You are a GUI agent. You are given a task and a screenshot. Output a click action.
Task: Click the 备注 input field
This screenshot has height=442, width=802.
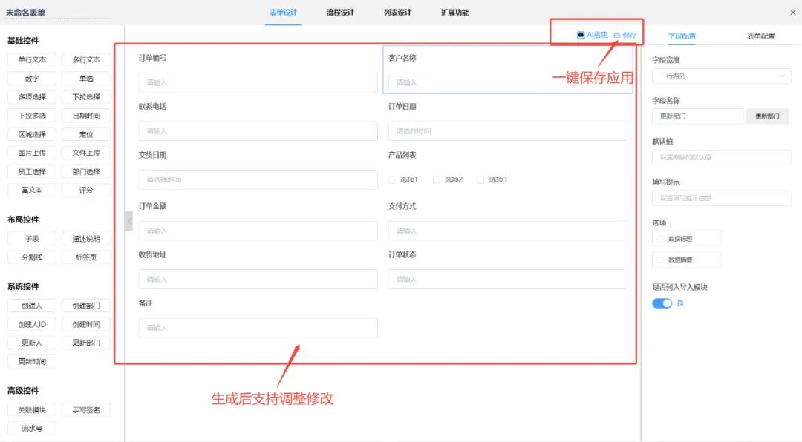(258, 328)
